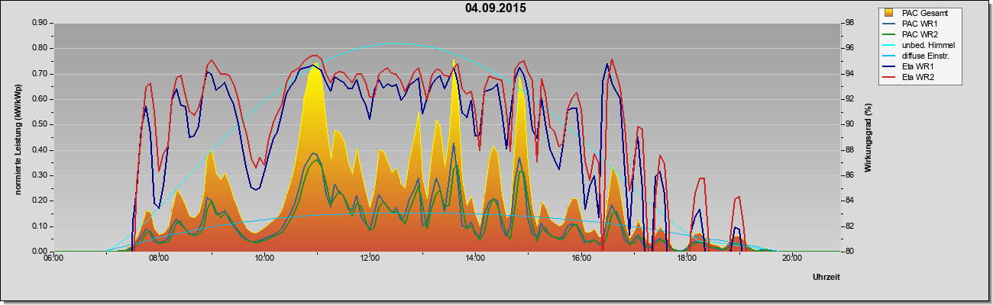Click the 20:00 time axis label
Screen dimensions: 993x305
click(x=791, y=259)
